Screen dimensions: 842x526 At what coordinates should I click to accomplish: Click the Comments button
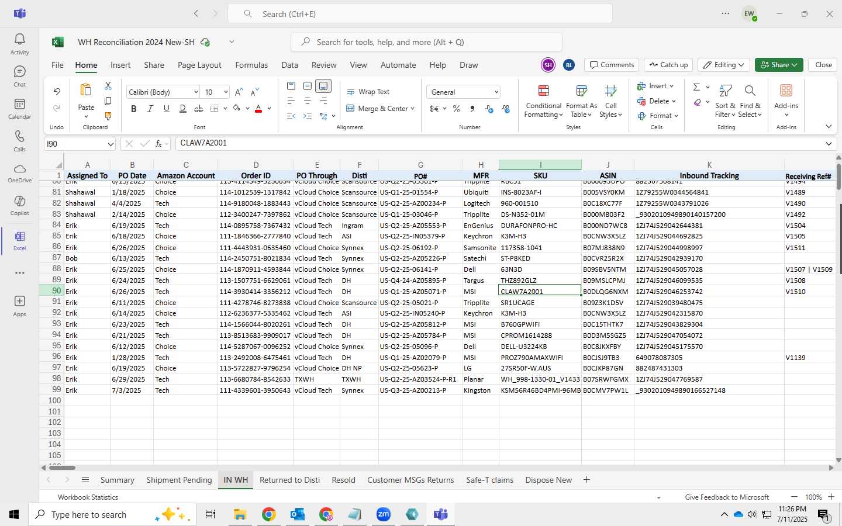612,65
